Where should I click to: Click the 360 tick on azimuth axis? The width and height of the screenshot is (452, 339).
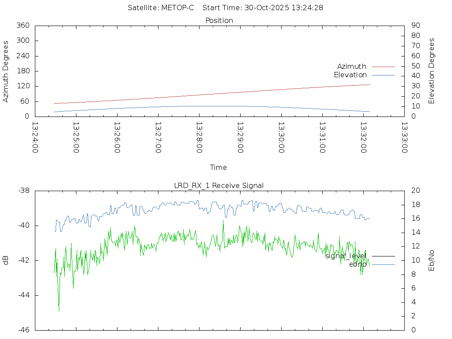tap(23, 26)
